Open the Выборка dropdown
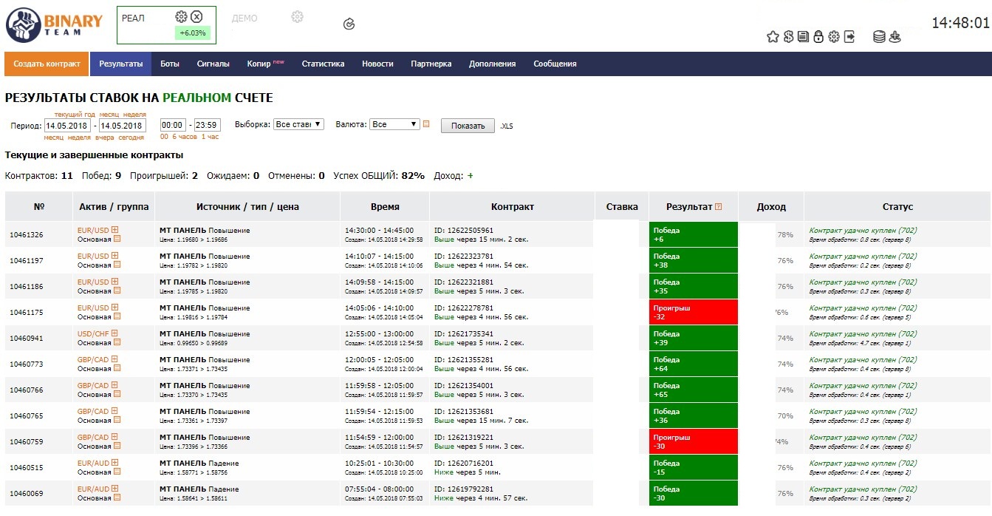 [298, 125]
